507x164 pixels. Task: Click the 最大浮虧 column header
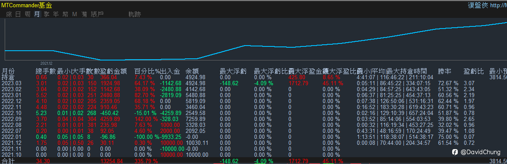(x=233, y=71)
